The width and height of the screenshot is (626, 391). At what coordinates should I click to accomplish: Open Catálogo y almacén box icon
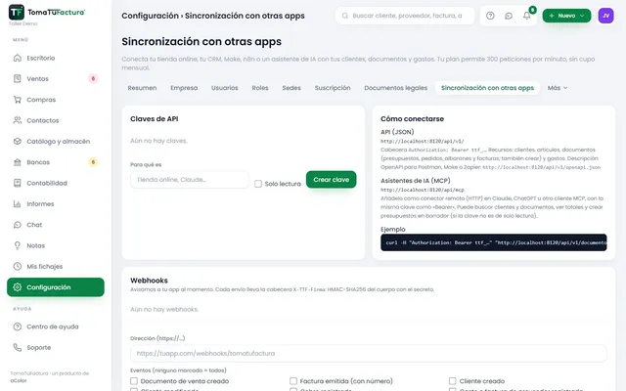[x=18, y=141]
